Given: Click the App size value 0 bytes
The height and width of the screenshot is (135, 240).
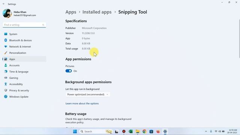Looking at the screenshot, I should [86, 38].
